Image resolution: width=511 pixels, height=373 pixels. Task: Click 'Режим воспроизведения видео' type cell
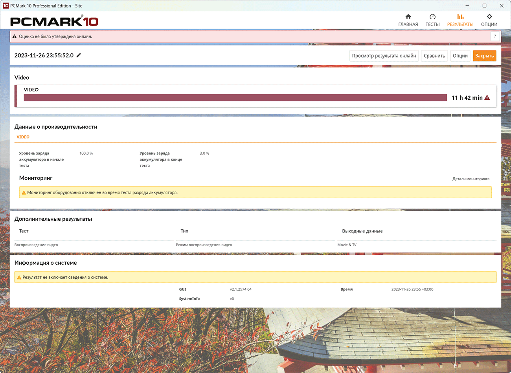point(204,245)
